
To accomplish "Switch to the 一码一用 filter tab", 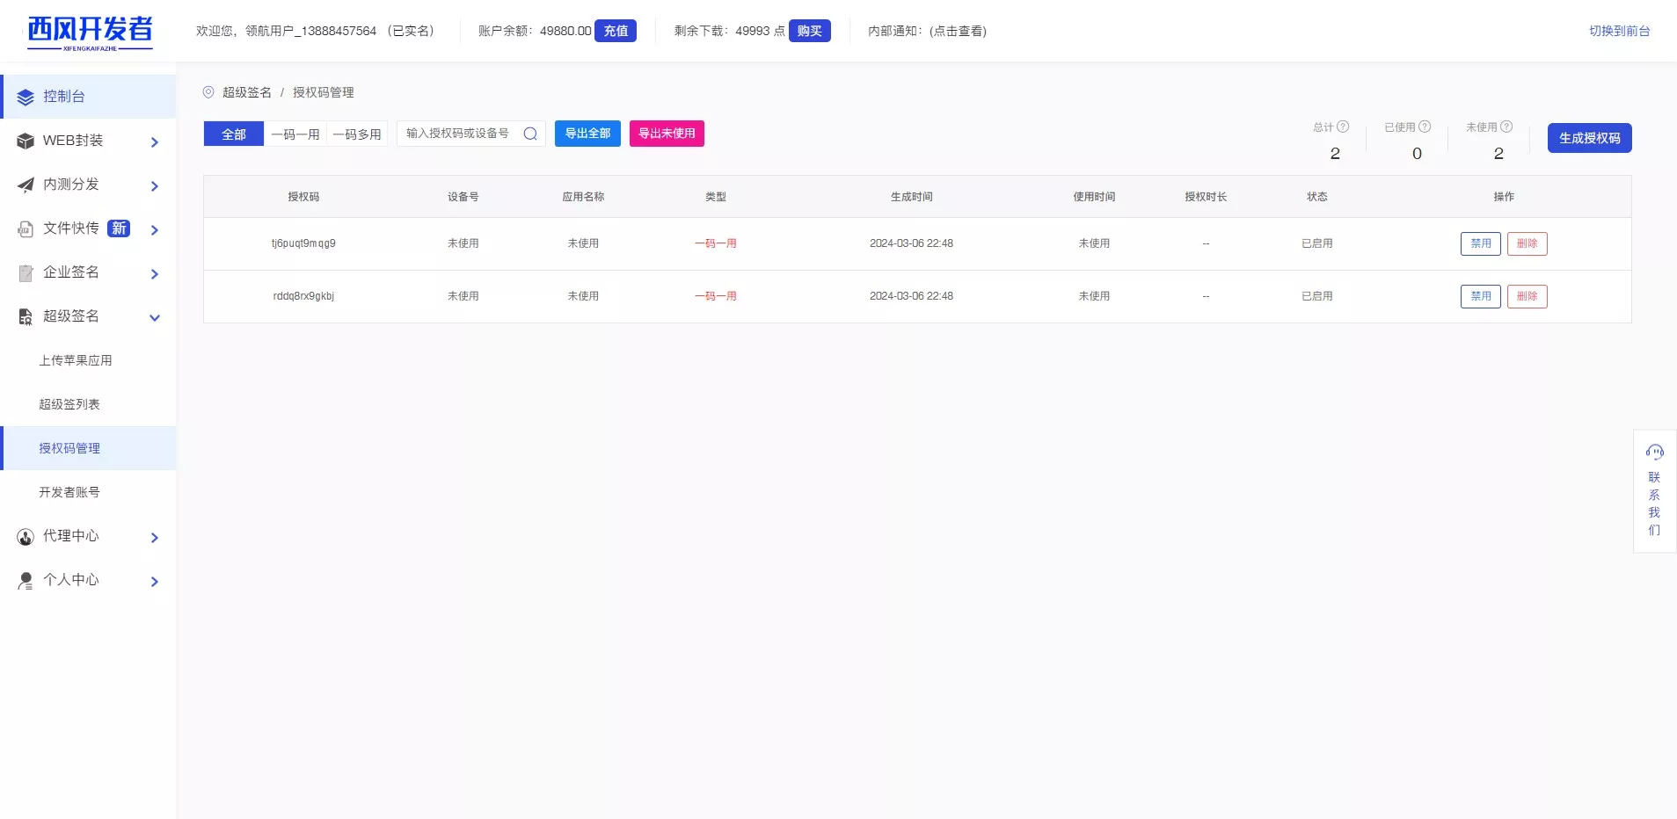I will [x=295, y=134].
